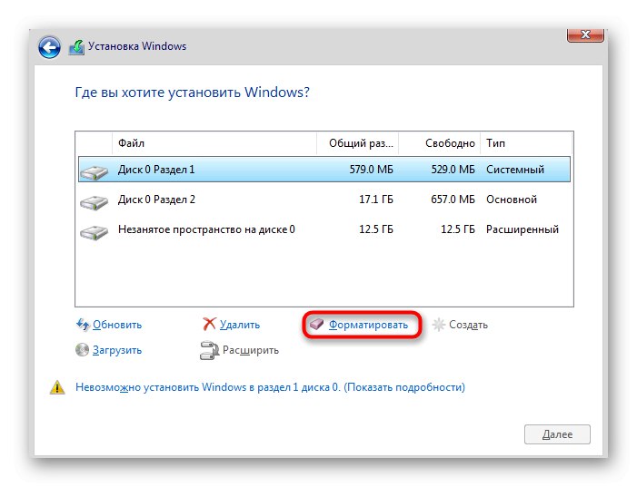Select the Диск 0 Раздел 1 row

click(x=324, y=169)
